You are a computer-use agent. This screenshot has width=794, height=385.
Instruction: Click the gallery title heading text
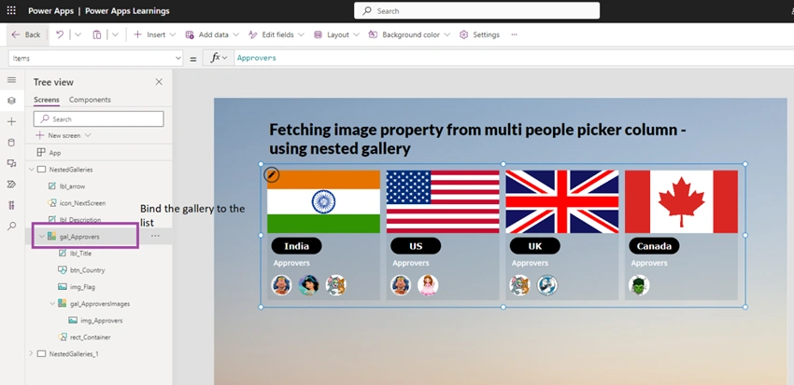pyautogui.click(x=477, y=140)
